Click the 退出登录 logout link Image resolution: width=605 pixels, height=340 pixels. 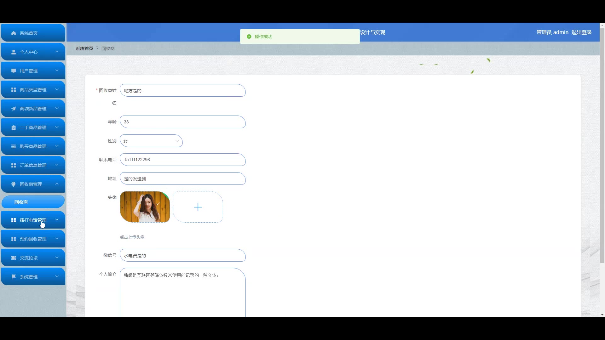coord(581,32)
